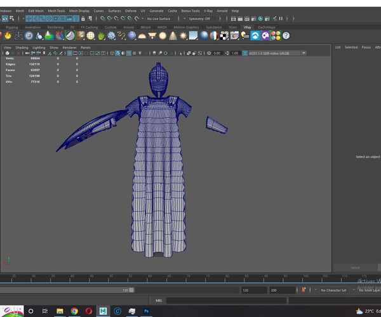Screen dimensions: 381x317
Task: Toggle wireframe on shaded viewport button
Action: coord(128,53)
